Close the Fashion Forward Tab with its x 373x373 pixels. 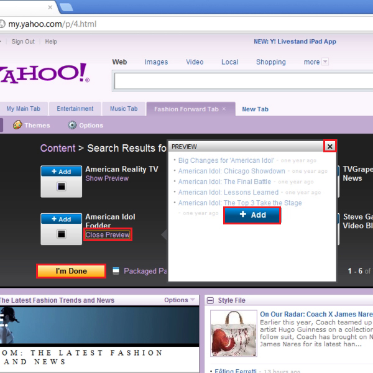click(x=224, y=109)
